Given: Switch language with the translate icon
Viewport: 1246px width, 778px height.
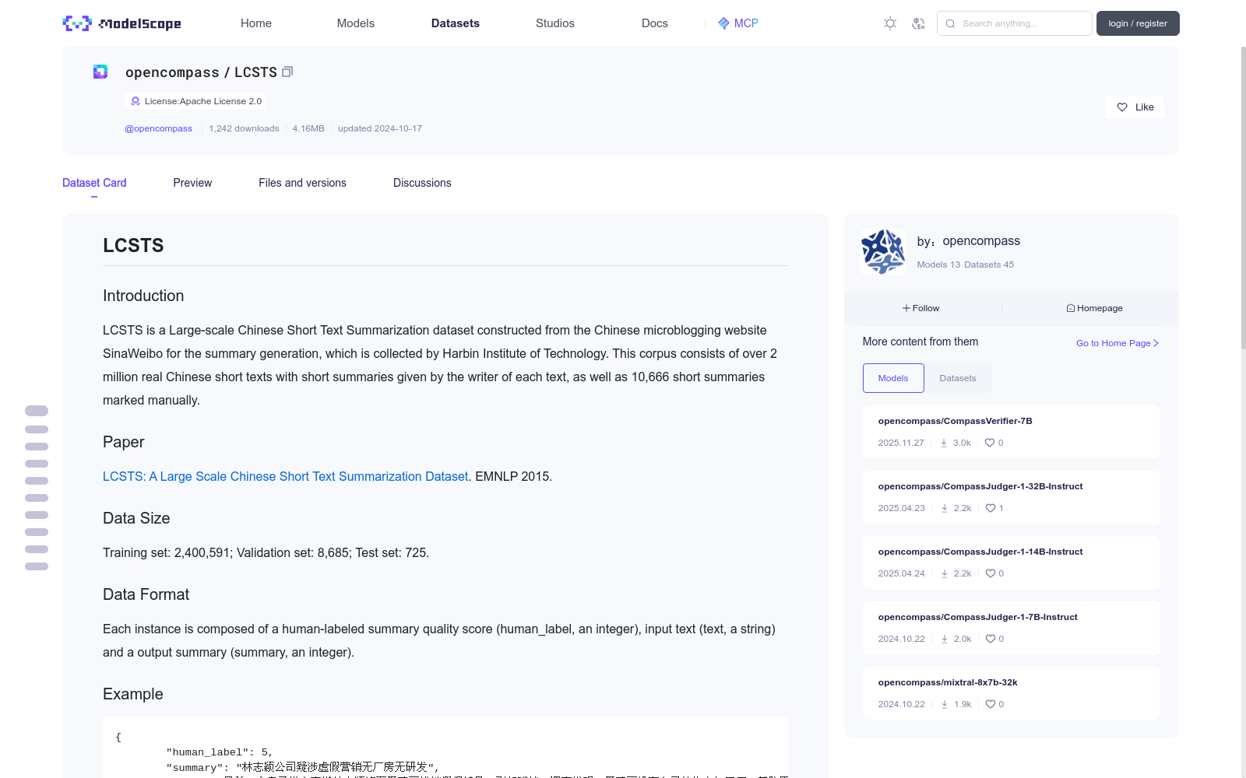Looking at the screenshot, I should (x=918, y=23).
